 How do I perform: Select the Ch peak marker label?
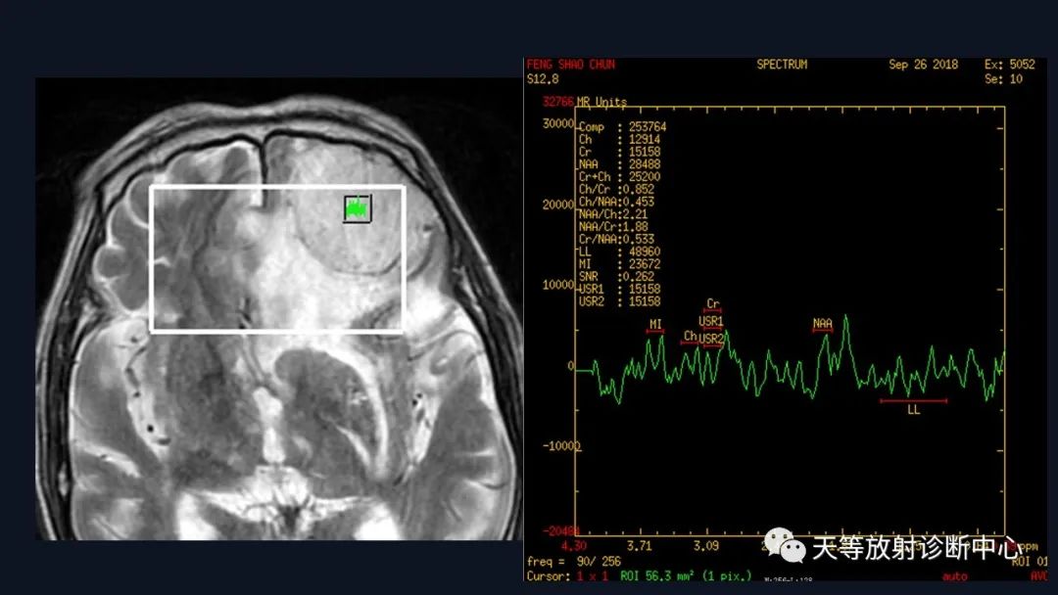(690, 337)
